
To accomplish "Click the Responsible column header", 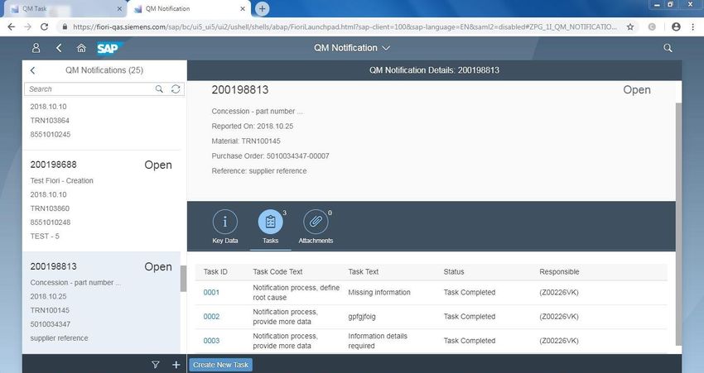I will tap(559, 271).
